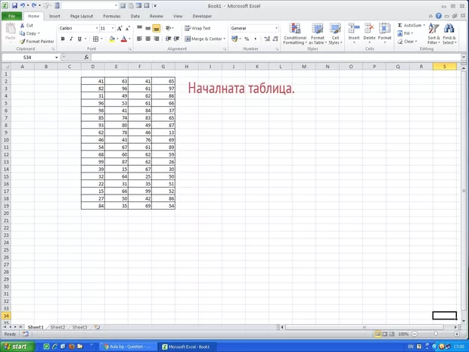Toggle Top Align vertical alignment
Viewport: 469px width, 352px height.
coord(139,28)
